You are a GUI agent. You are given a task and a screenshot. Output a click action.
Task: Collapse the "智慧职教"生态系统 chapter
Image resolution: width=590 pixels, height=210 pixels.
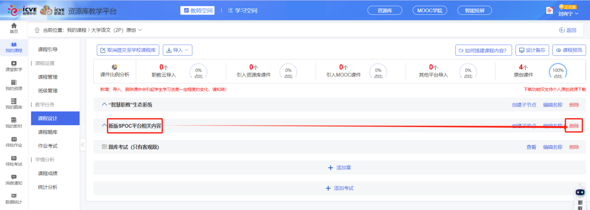coord(104,105)
